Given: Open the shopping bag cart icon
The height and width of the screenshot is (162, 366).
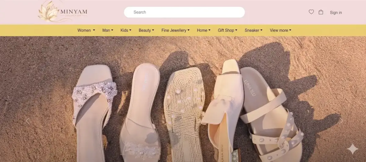Looking at the screenshot, I should [321, 12].
